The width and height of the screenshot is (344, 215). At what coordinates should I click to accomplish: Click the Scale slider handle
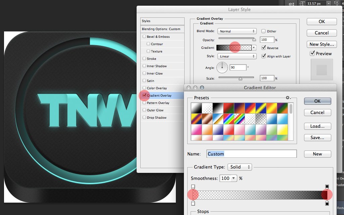pos(240,79)
